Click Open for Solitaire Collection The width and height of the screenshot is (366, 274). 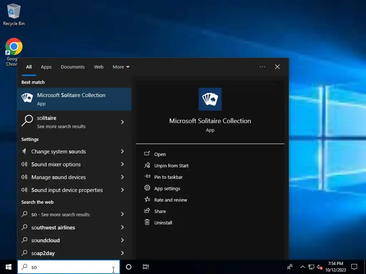click(160, 154)
